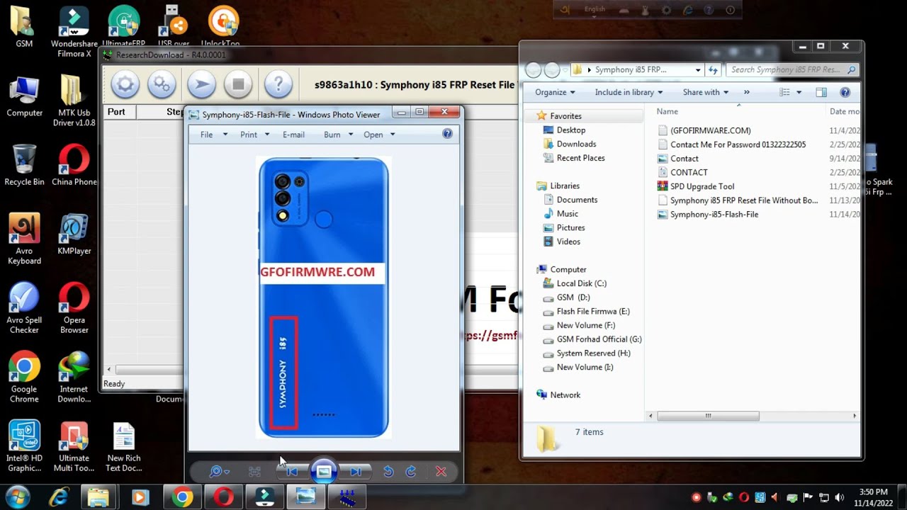Open address bar history dropdown in Explorer
This screenshot has width=907, height=510.
(x=698, y=70)
